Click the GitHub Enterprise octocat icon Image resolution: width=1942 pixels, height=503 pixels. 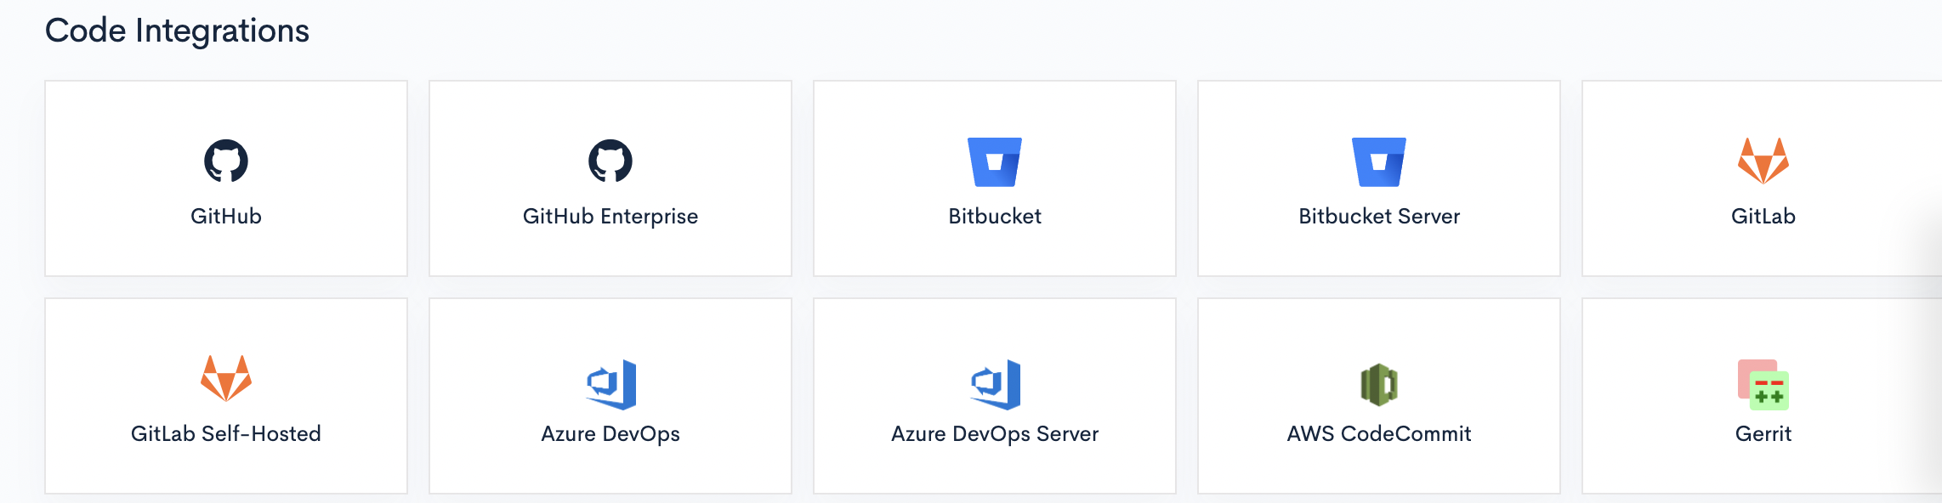tap(610, 161)
